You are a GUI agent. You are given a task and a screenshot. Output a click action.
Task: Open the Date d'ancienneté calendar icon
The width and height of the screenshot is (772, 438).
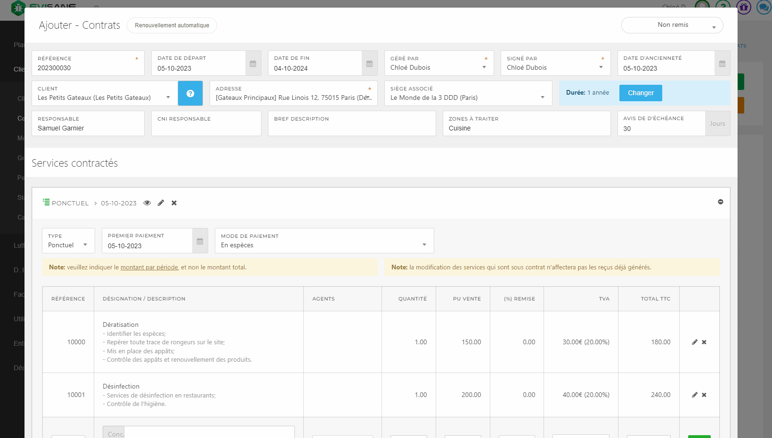(x=722, y=64)
